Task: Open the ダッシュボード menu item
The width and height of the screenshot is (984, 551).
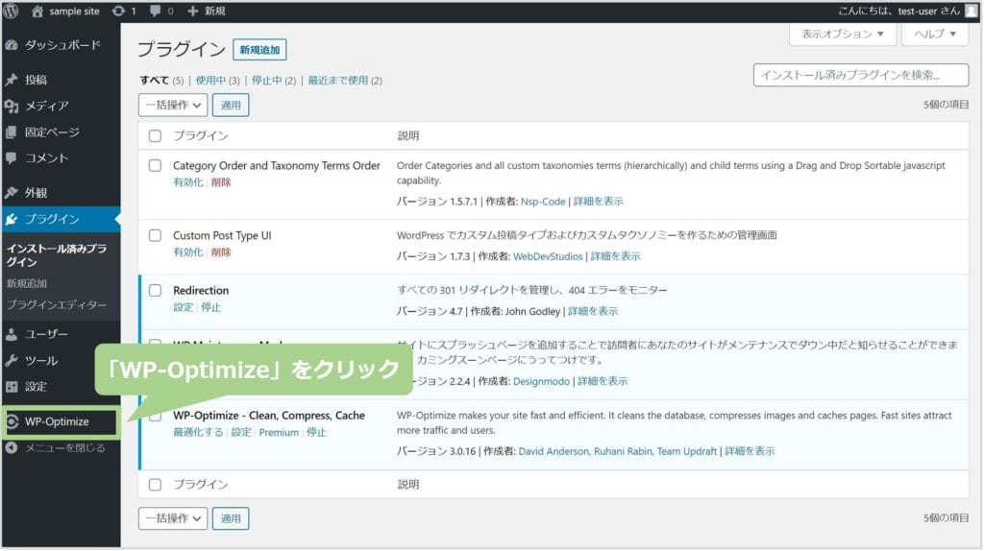Action: pyautogui.click(x=61, y=45)
